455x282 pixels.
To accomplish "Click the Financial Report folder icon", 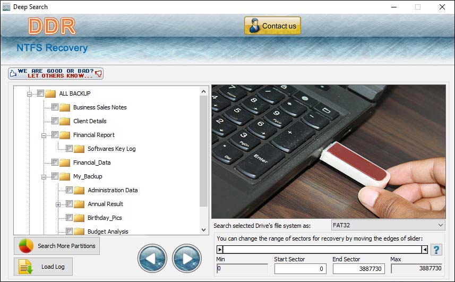I will coord(65,135).
